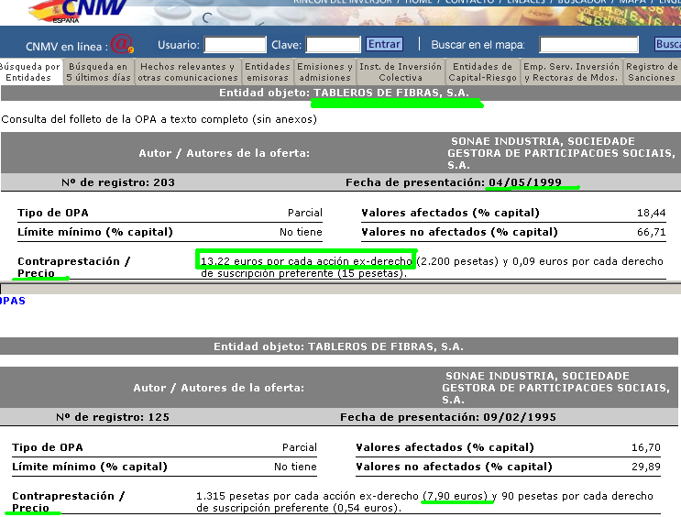Click Parcial value in the registro 203 Tipo de OPA row
The image size is (681, 517).
[305, 213]
